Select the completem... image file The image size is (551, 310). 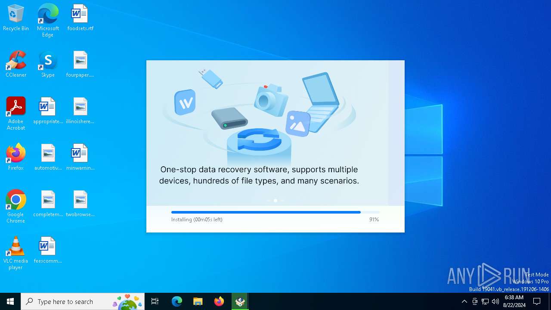[x=48, y=204]
